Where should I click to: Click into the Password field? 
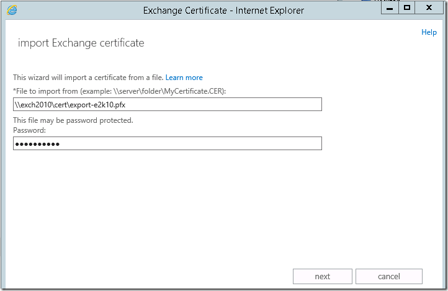pos(168,143)
